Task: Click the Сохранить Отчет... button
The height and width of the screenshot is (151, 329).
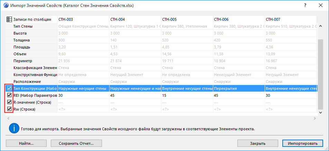Action: point(76,143)
